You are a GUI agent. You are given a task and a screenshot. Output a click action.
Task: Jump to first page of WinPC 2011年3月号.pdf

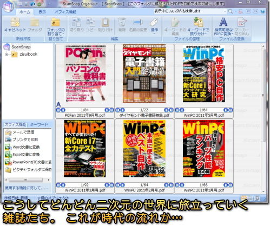58,185
